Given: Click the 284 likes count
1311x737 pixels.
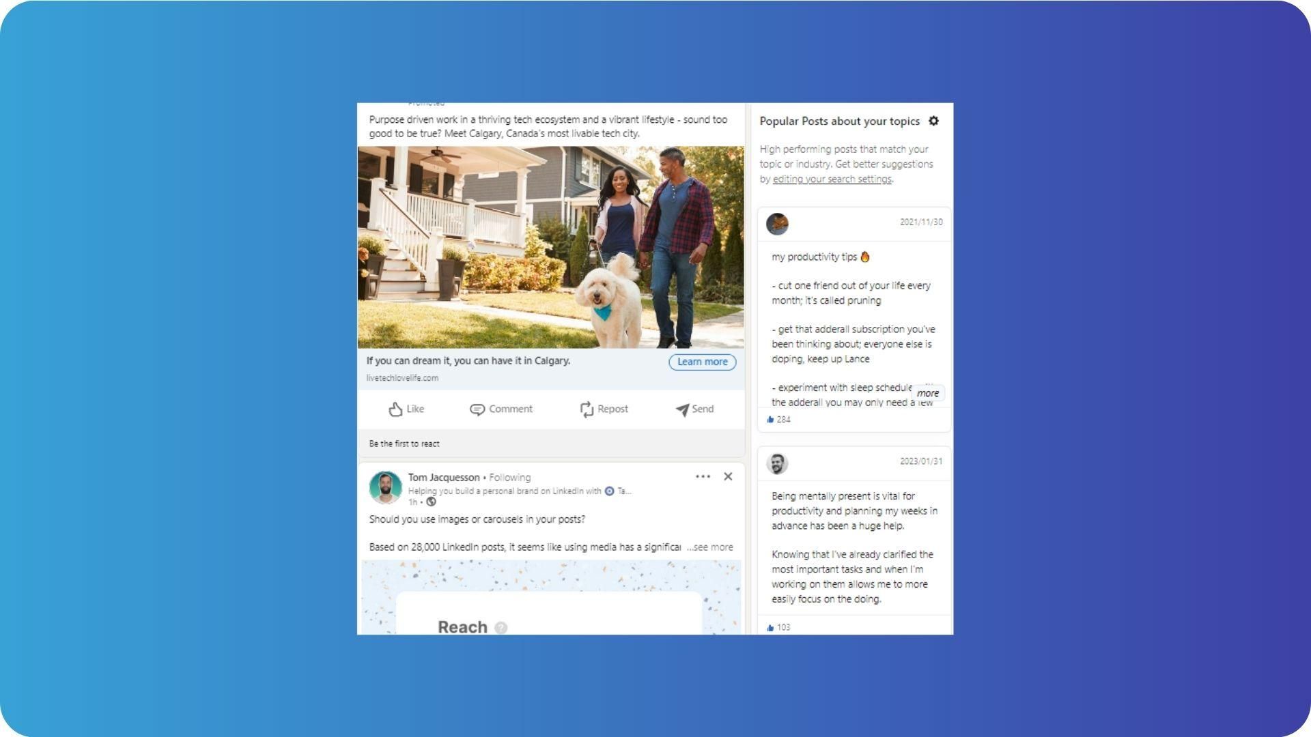Looking at the screenshot, I should (778, 420).
